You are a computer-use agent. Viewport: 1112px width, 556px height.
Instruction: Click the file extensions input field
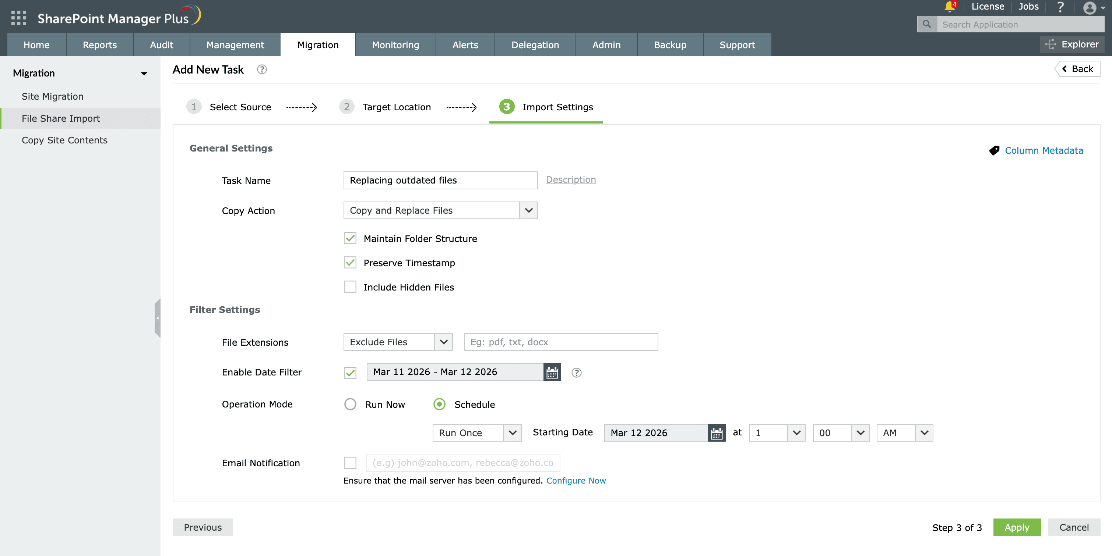point(560,342)
